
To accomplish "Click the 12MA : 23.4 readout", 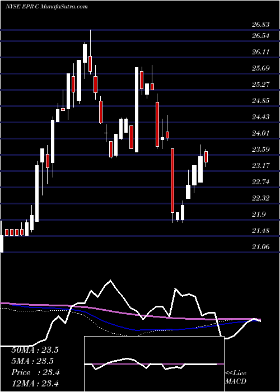I will click(35, 383).
